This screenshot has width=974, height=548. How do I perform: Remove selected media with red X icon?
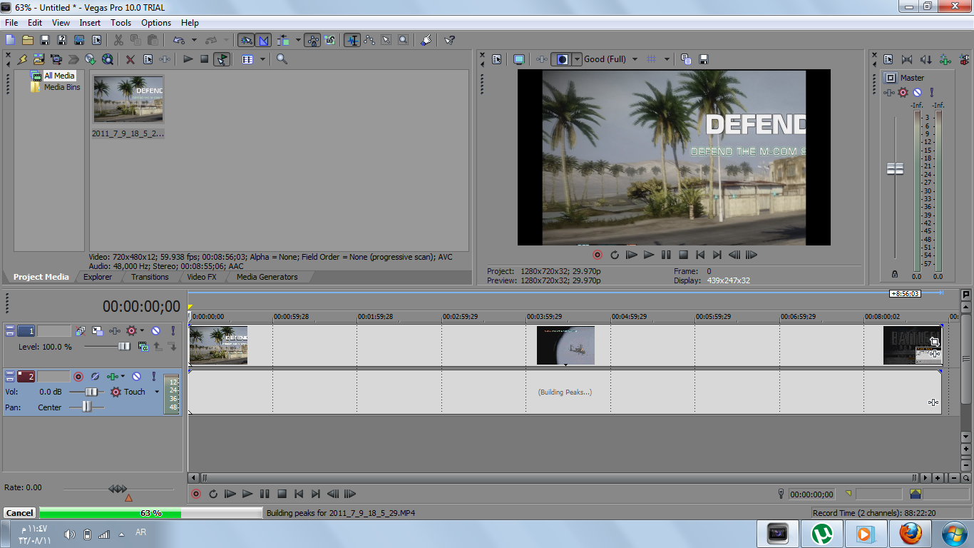pos(130,59)
